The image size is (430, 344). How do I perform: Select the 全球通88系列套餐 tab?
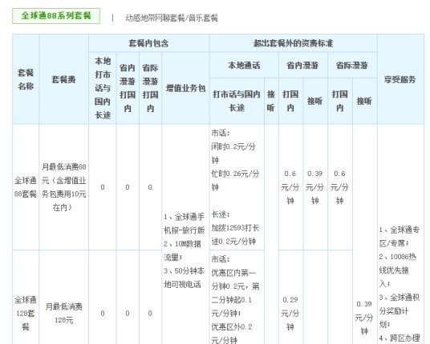click(x=56, y=16)
